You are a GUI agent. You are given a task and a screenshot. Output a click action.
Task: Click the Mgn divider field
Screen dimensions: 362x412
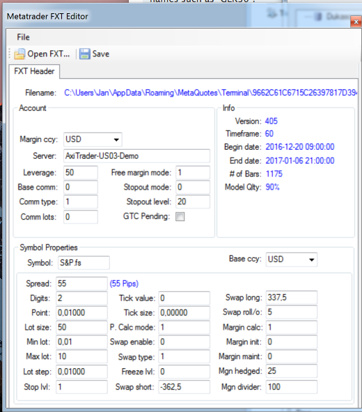tap(292, 387)
